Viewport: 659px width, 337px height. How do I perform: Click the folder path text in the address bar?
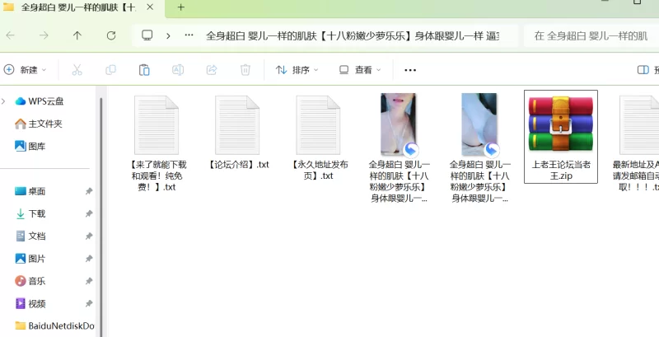tap(353, 35)
